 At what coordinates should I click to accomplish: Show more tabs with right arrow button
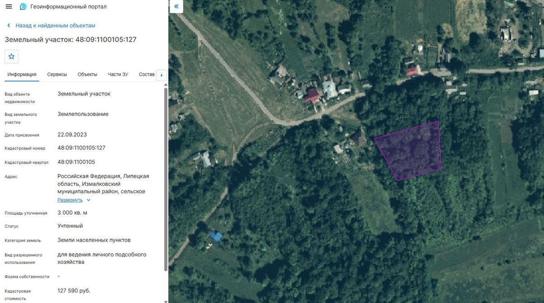162,75
